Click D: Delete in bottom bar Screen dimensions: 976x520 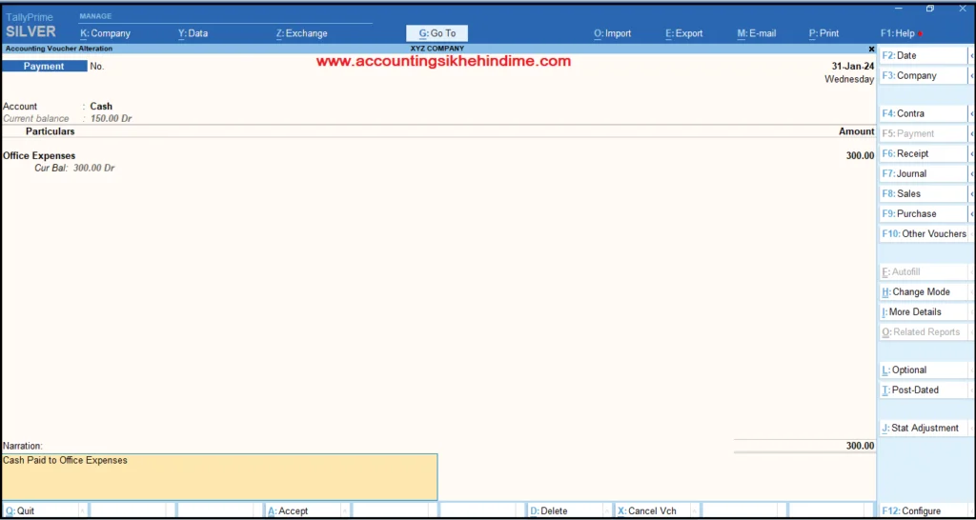tap(565, 511)
